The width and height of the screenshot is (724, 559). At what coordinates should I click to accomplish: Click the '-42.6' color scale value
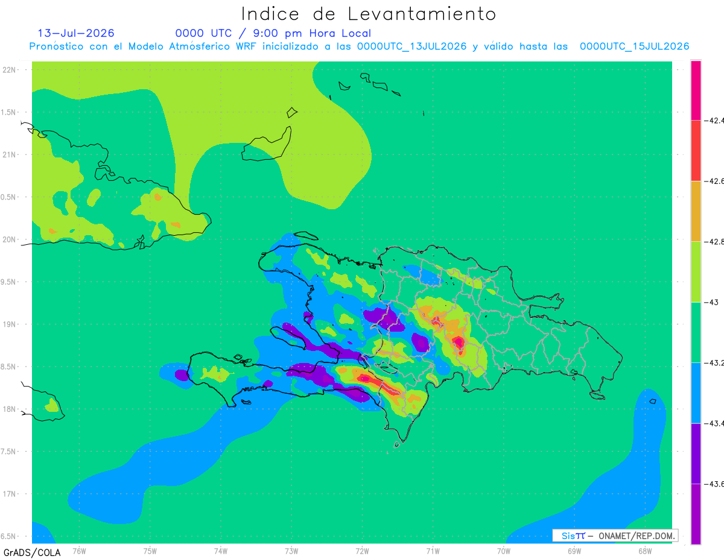point(714,182)
